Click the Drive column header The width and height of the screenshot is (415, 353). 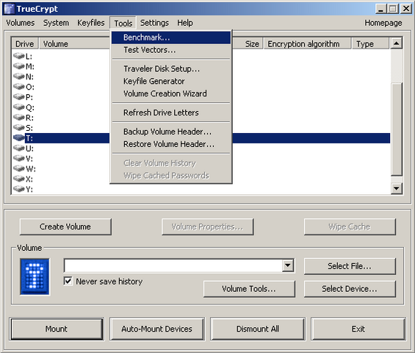coord(25,43)
